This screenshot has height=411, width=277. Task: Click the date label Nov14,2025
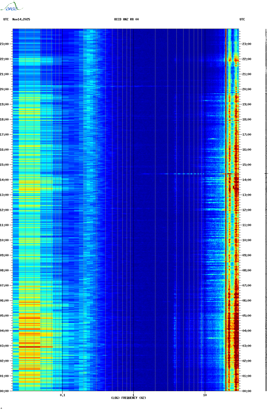21,19
